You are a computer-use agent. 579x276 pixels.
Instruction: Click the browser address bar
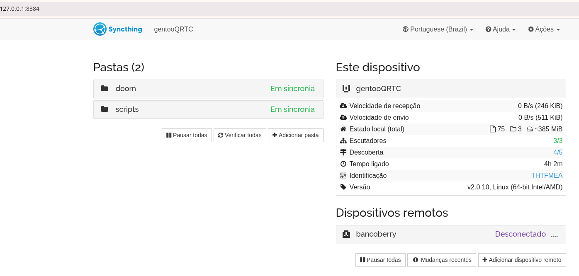click(249, 8)
